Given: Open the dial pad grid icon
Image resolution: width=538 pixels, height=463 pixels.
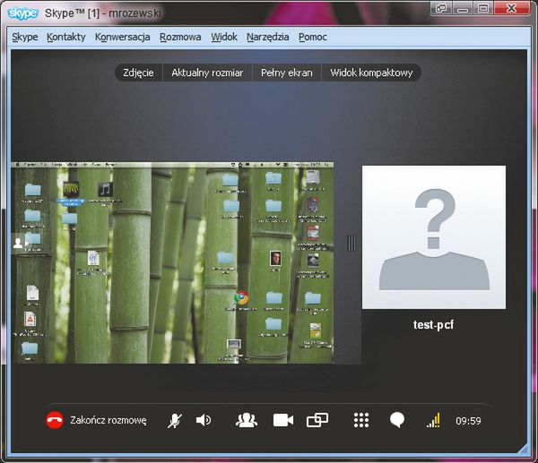Looking at the screenshot, I should tap(361, 420).
